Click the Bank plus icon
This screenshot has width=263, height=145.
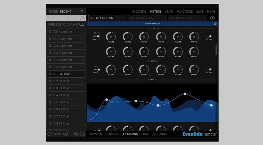[x=66, y=134]
